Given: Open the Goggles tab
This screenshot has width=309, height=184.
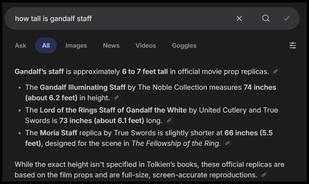Looking at the screenshot, I should point(184,46).
